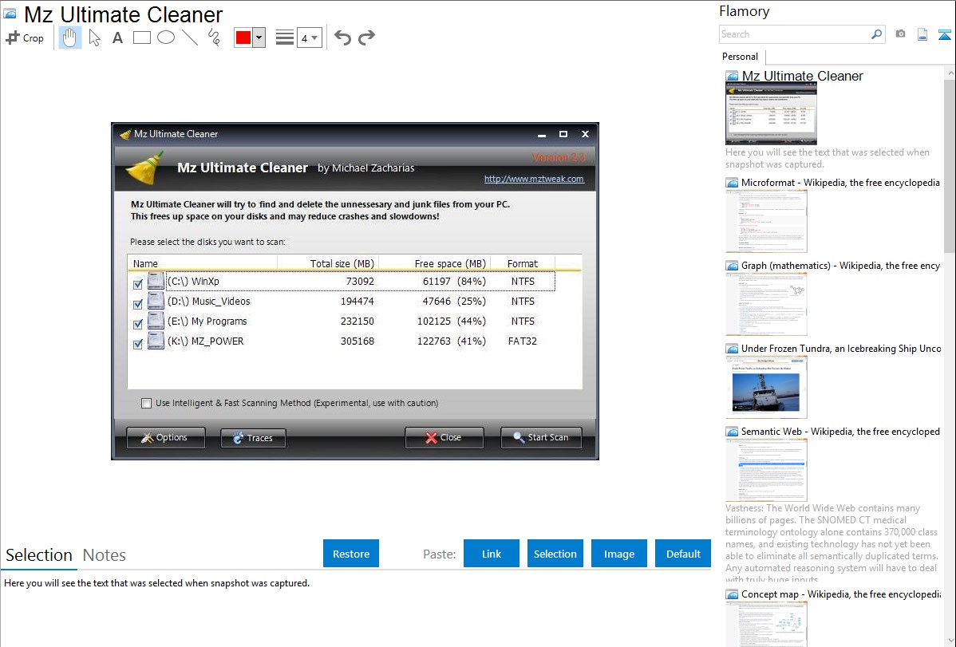This screenshot has width=956, height=647.
Task: Paste as Link
Action: coord(492,554)
